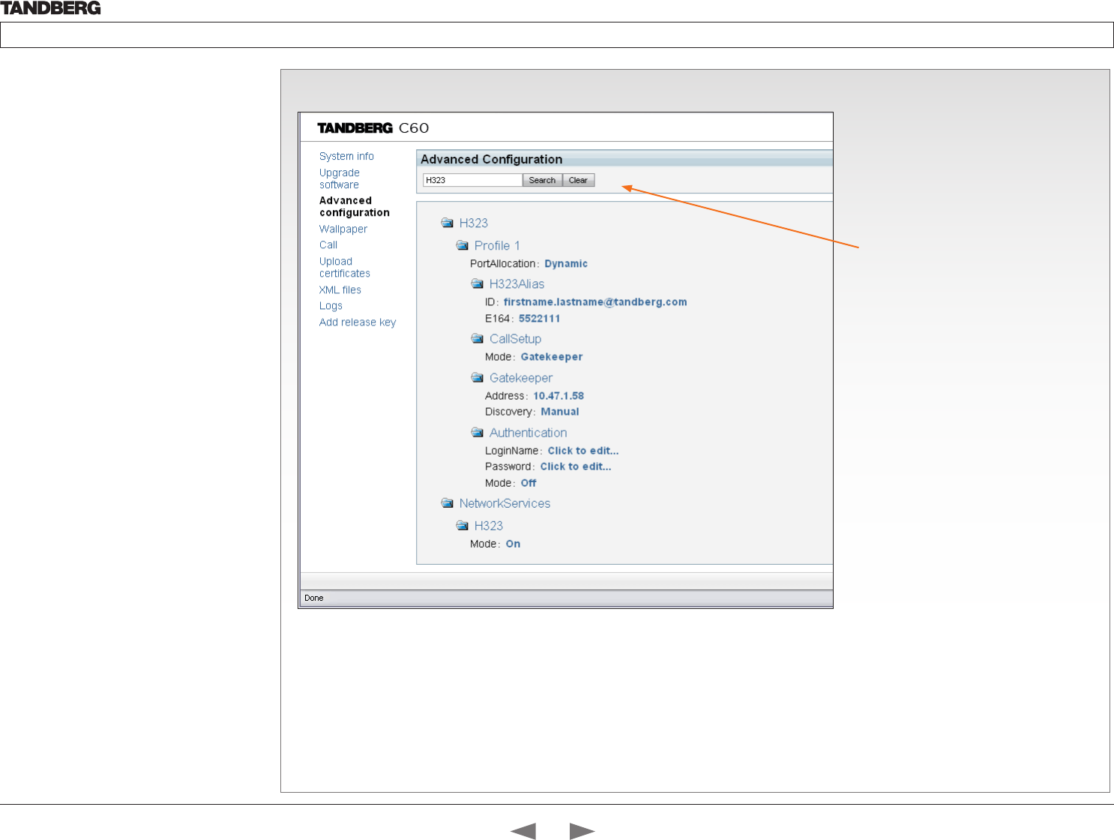This screenshot has width=1114, height=840.
Task: Click the Clear button
Action: 578,180
